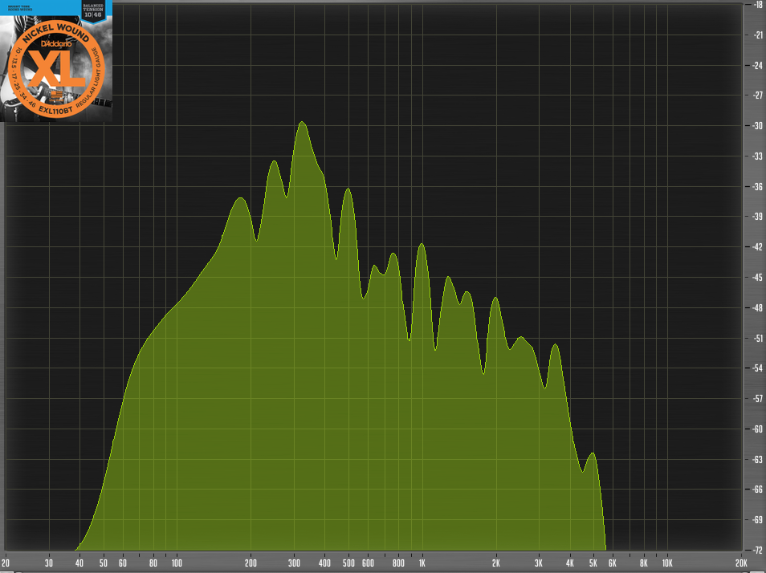Click the "-24" dB scale label
The height and width of the screenshot is (573, 766).
coord(757,65)
